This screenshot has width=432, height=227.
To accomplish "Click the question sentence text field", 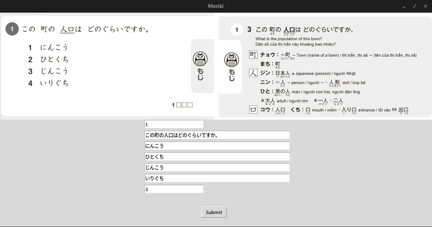I will coord(217,135).
